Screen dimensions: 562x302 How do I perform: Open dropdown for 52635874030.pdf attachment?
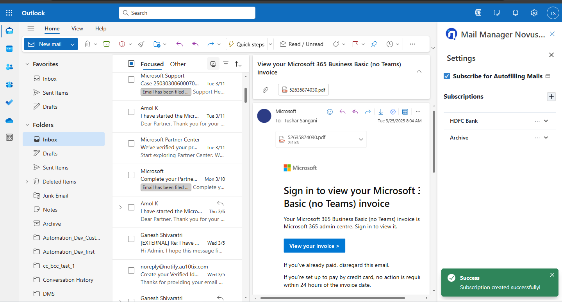(x=361, y=140)
